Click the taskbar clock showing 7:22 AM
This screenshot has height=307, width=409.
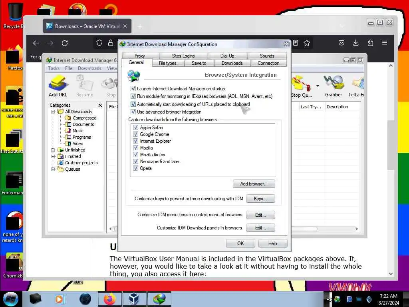click(x=388, y=296)
